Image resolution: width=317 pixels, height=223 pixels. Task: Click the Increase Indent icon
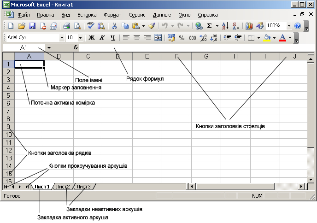tap(238, 38)
